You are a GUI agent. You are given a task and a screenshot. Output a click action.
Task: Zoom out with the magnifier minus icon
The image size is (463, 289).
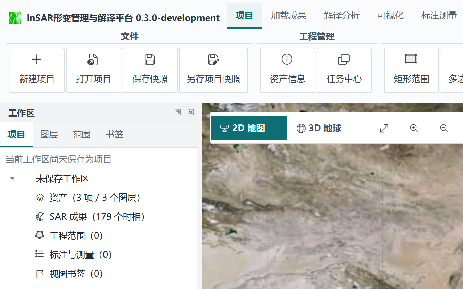pos(444,128)
